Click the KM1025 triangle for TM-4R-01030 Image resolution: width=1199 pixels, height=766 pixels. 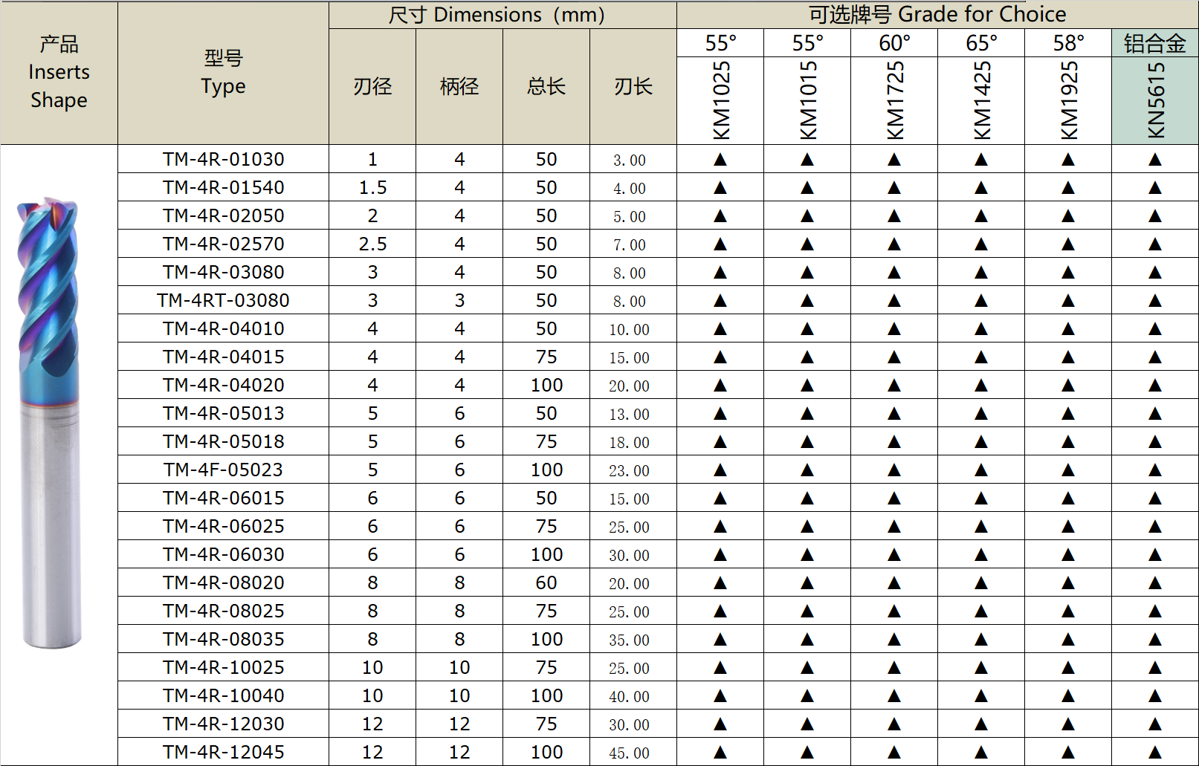720,159
